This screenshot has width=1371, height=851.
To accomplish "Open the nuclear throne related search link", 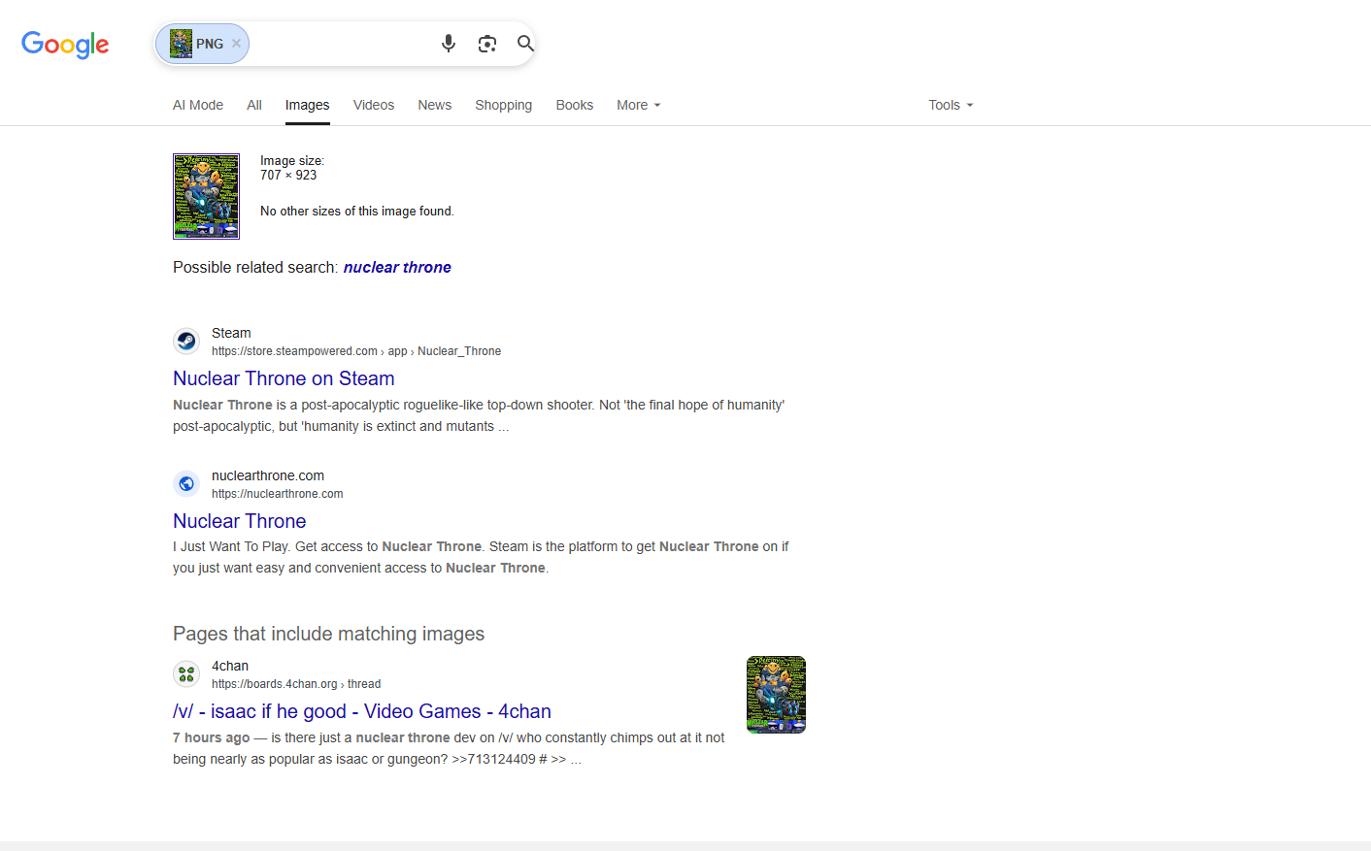I will click(397, 268).
